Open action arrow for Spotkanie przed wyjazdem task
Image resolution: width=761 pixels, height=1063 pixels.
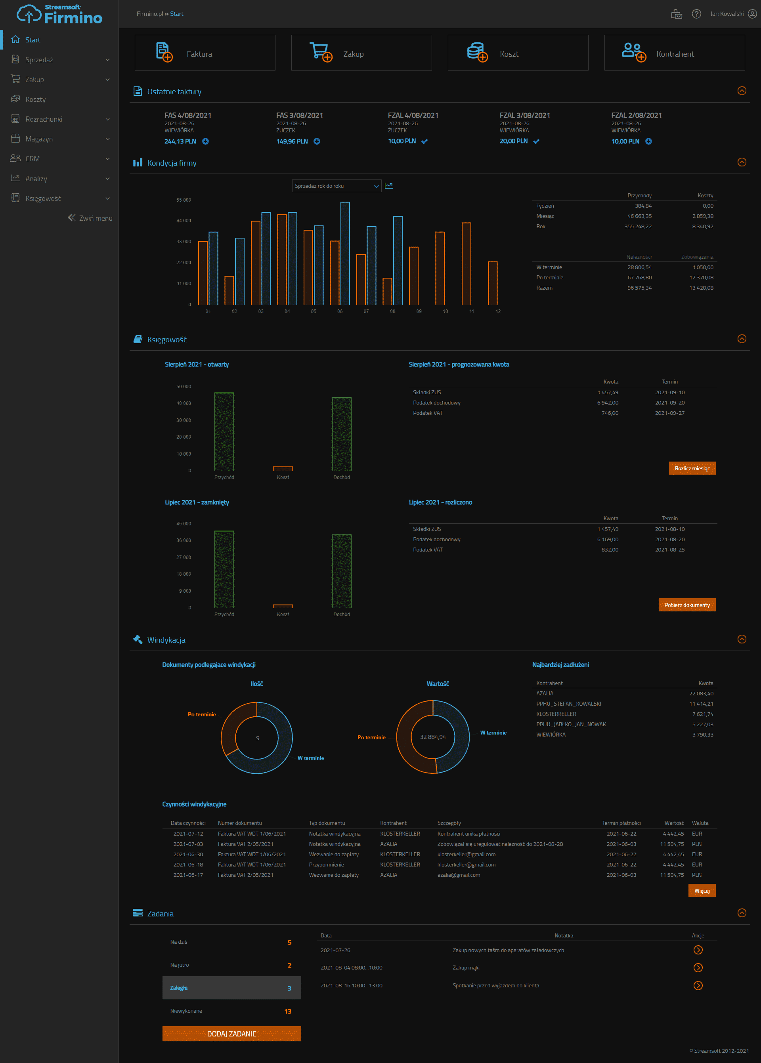pyautogui.click(x=698, y=985)
